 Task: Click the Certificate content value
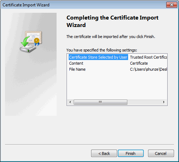pos(139,63)
